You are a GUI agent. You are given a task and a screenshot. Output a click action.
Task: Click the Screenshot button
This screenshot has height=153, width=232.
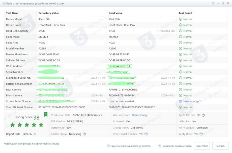[x=202, y=146]
